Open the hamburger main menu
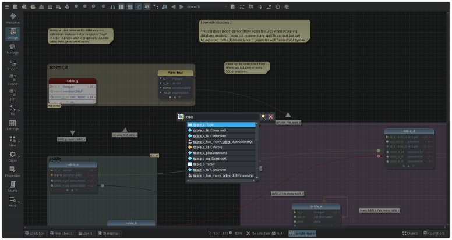The width and height of the screenshot is (452, 240). click(7, 6)
